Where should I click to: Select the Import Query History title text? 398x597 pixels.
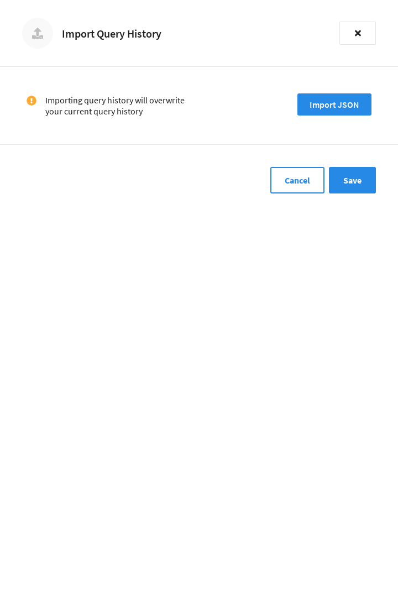coord(112,34)
